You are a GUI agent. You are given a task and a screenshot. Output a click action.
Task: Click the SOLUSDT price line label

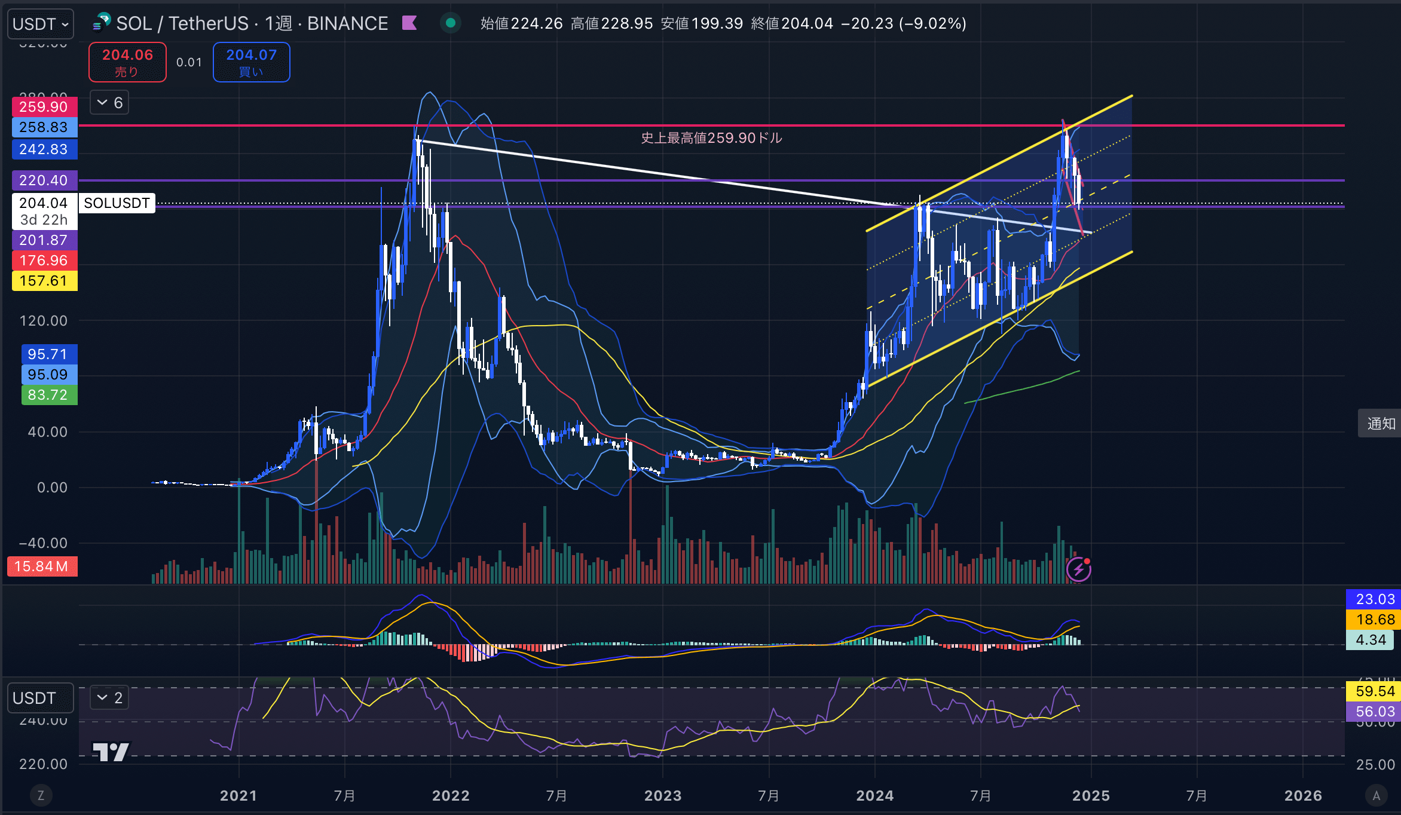(117, 203)
